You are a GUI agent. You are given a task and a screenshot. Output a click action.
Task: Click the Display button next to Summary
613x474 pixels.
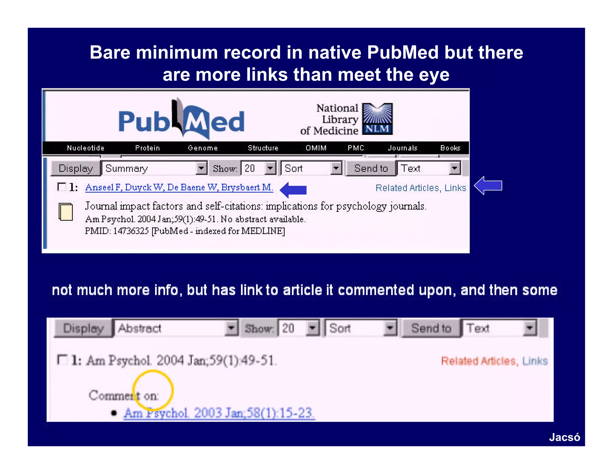point(76,168)
